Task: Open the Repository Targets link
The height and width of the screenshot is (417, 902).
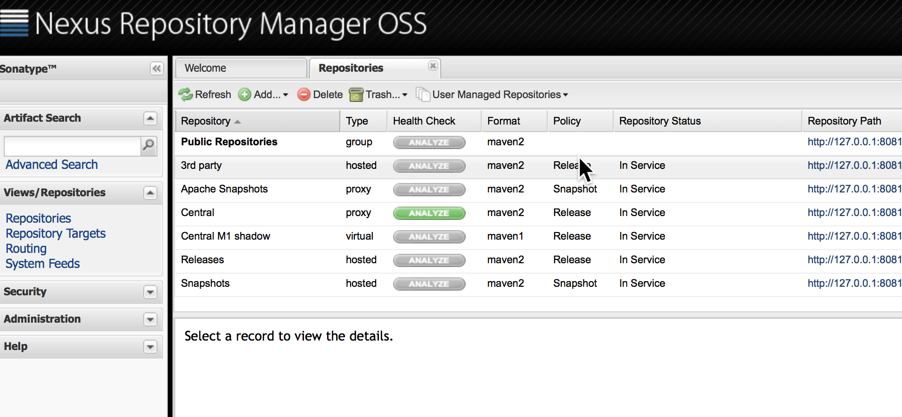Action: [x=56, y=234]
